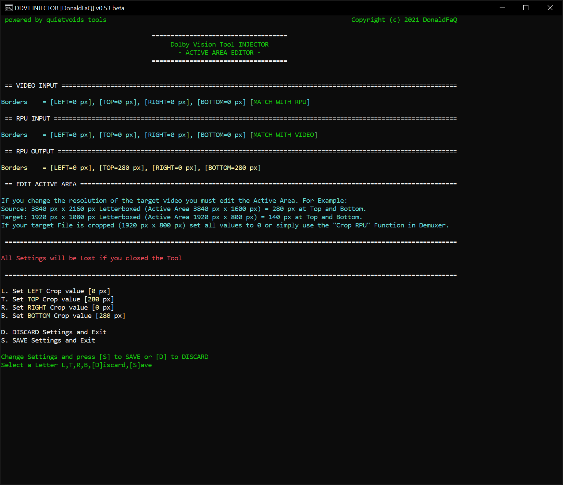
Task: Click the '- ACTIVE AREA EDITOR -' subtitle
Action: tap(220, 53)
